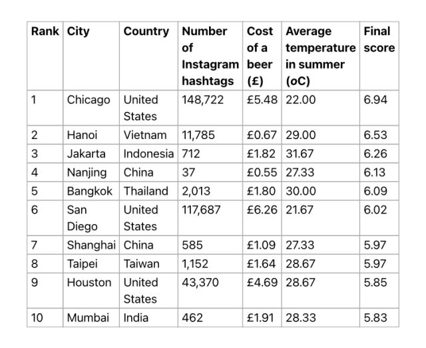Click the City column header
426x348 pixels.
pyautogui.click(x=78, y=31)
